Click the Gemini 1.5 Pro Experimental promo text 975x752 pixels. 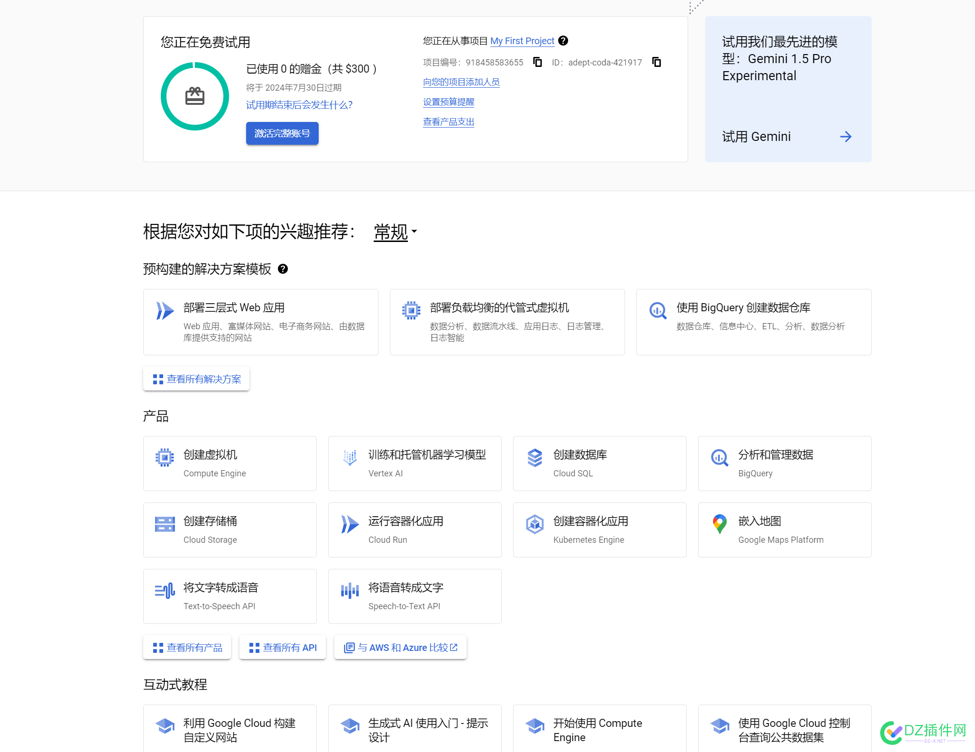click(x=780, y=59)
